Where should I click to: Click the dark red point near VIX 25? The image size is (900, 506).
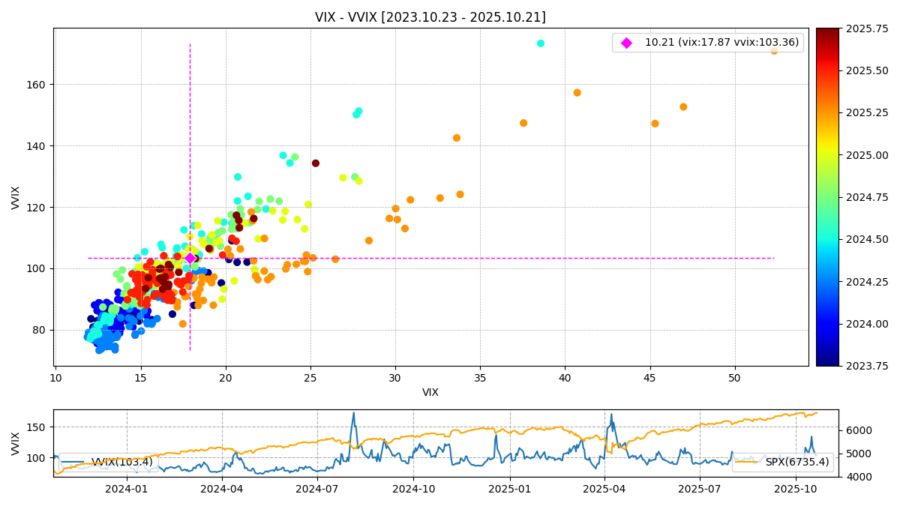[316, 163]
